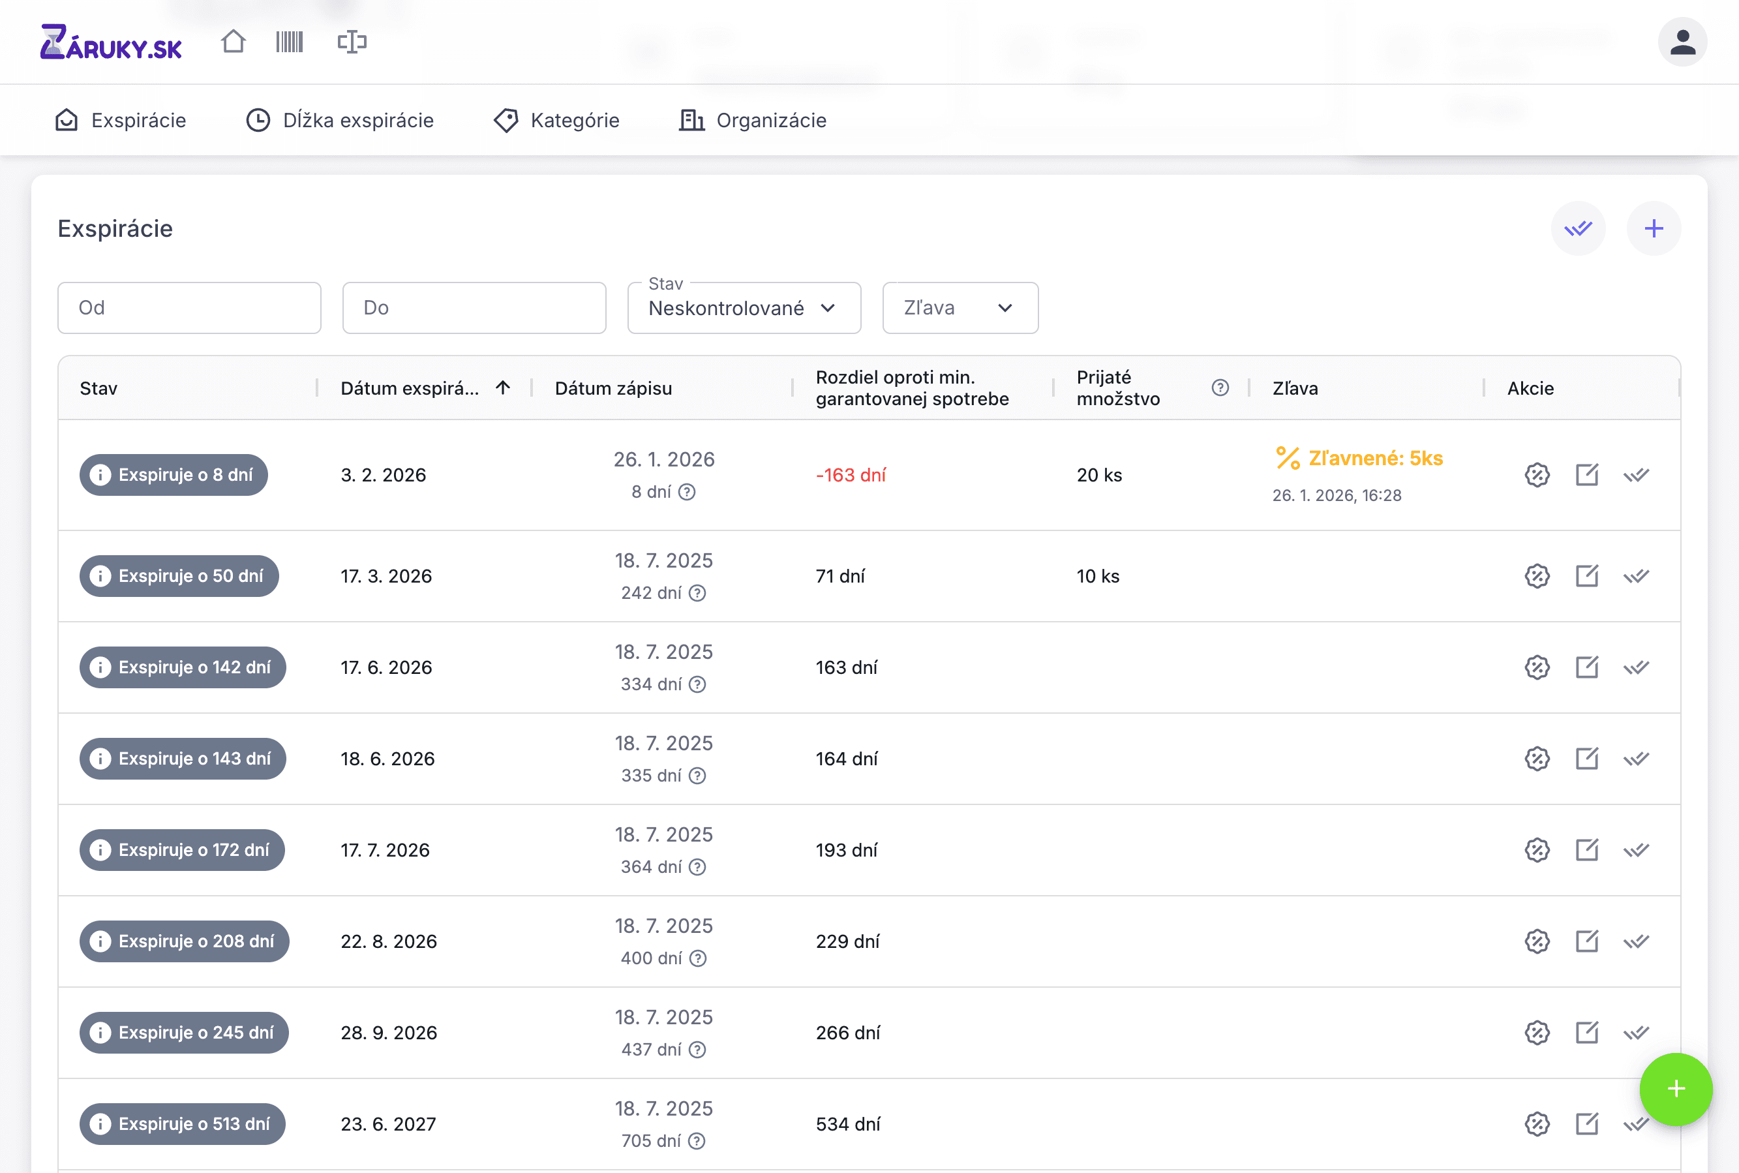Click the help icon next to 242 dní

coord(697,593)
